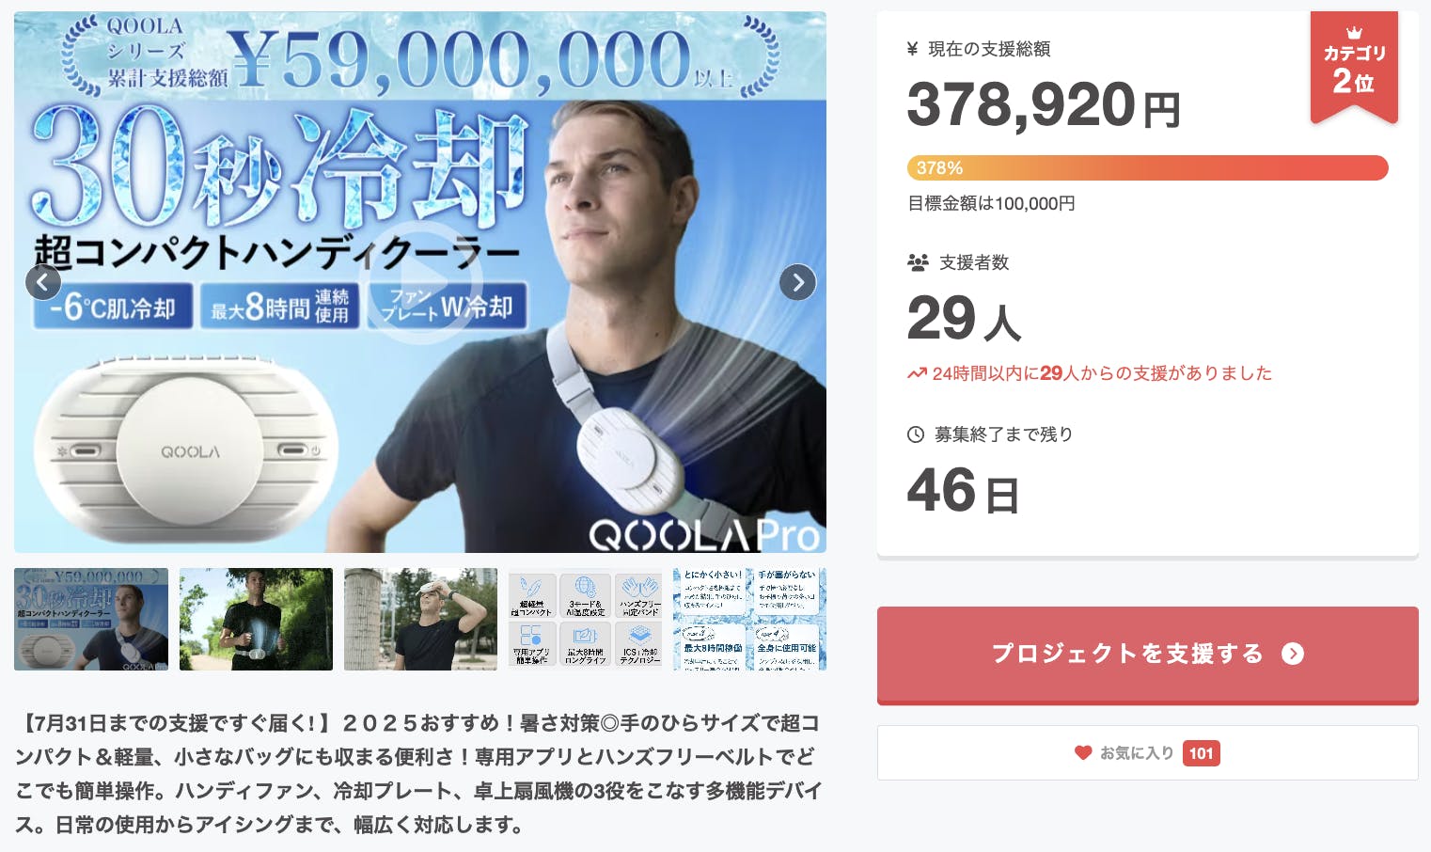Click the heart favorite icon

1083,753
